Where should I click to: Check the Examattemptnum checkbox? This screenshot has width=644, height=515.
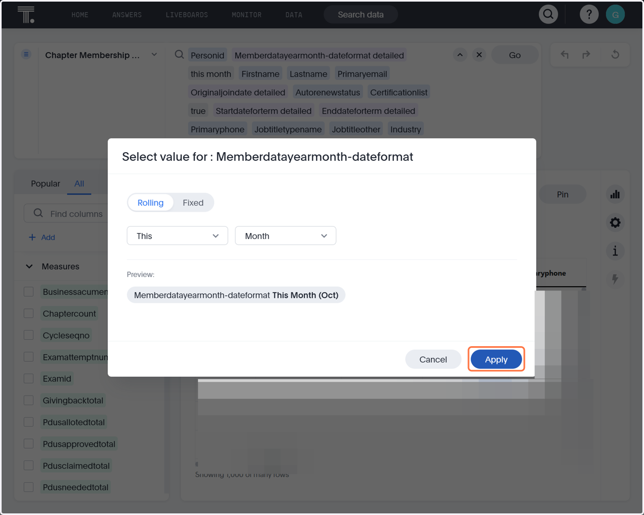coord(29,357)
